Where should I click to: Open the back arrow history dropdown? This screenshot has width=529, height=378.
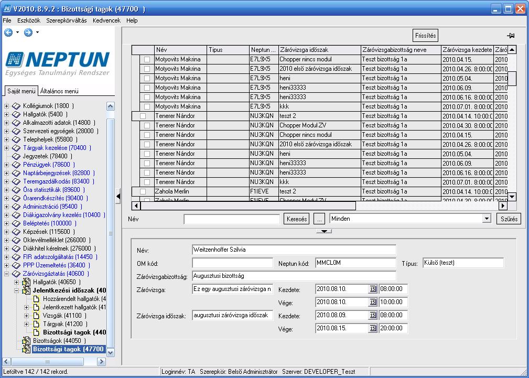17,33
